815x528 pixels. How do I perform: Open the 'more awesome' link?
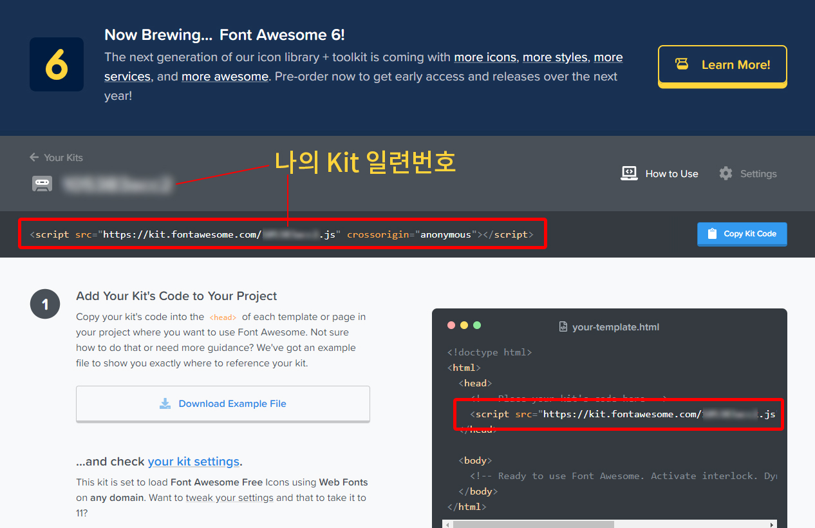click(x=225, y=77)
